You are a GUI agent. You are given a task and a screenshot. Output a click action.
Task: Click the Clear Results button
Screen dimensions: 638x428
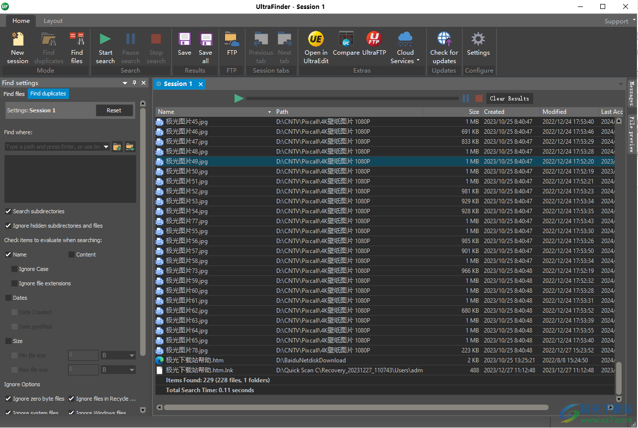tap(509, 98)
